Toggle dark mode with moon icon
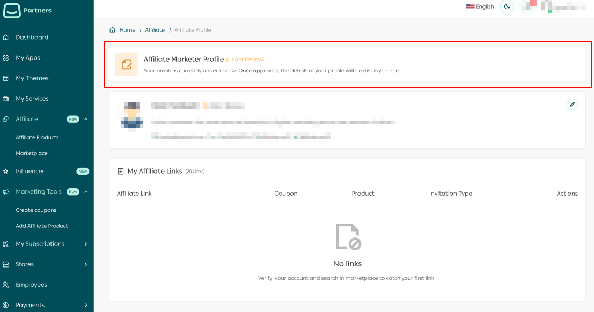Screen dimensions: 594x312 pos(507,6)
